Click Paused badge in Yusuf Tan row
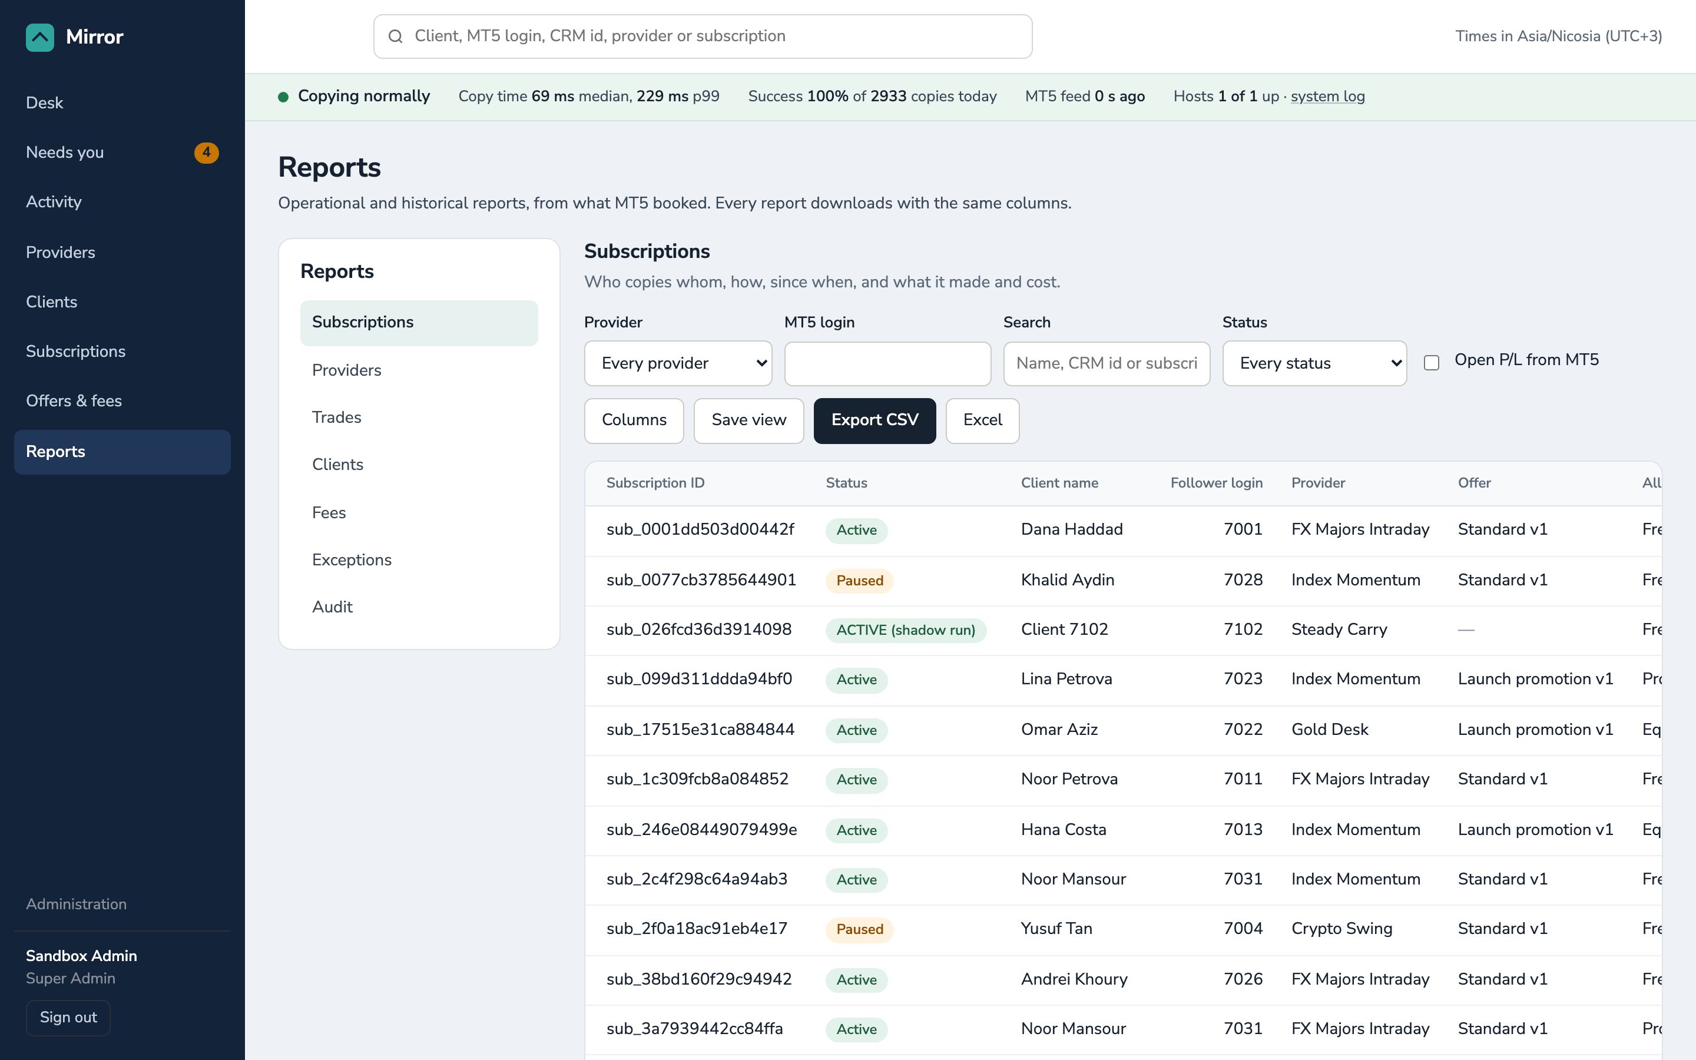1696x1060 pixels. tap(859, 930)
